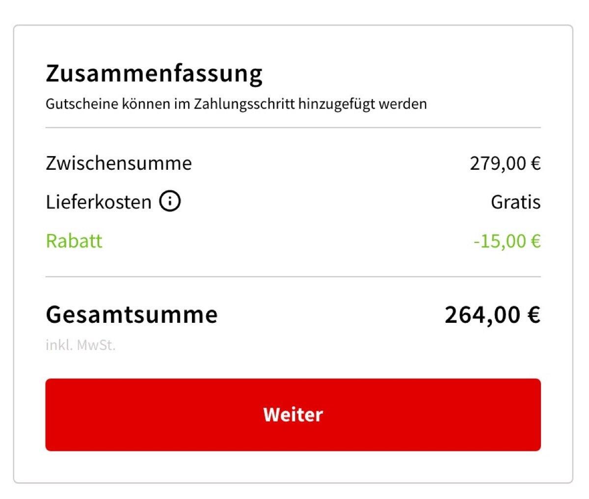Click the grey inkl. MwSt. note

coord(80,345)
